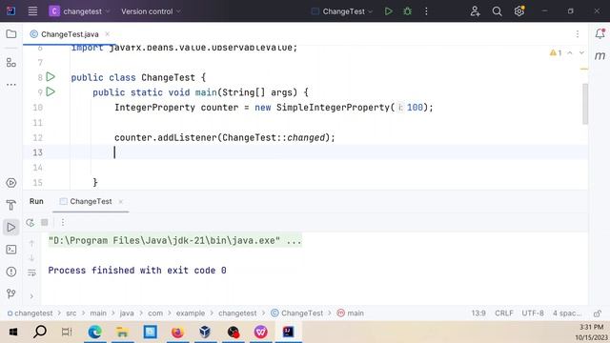Change 4 spaces indent setting
The image size is (610, 343).
tap(567, 313)
